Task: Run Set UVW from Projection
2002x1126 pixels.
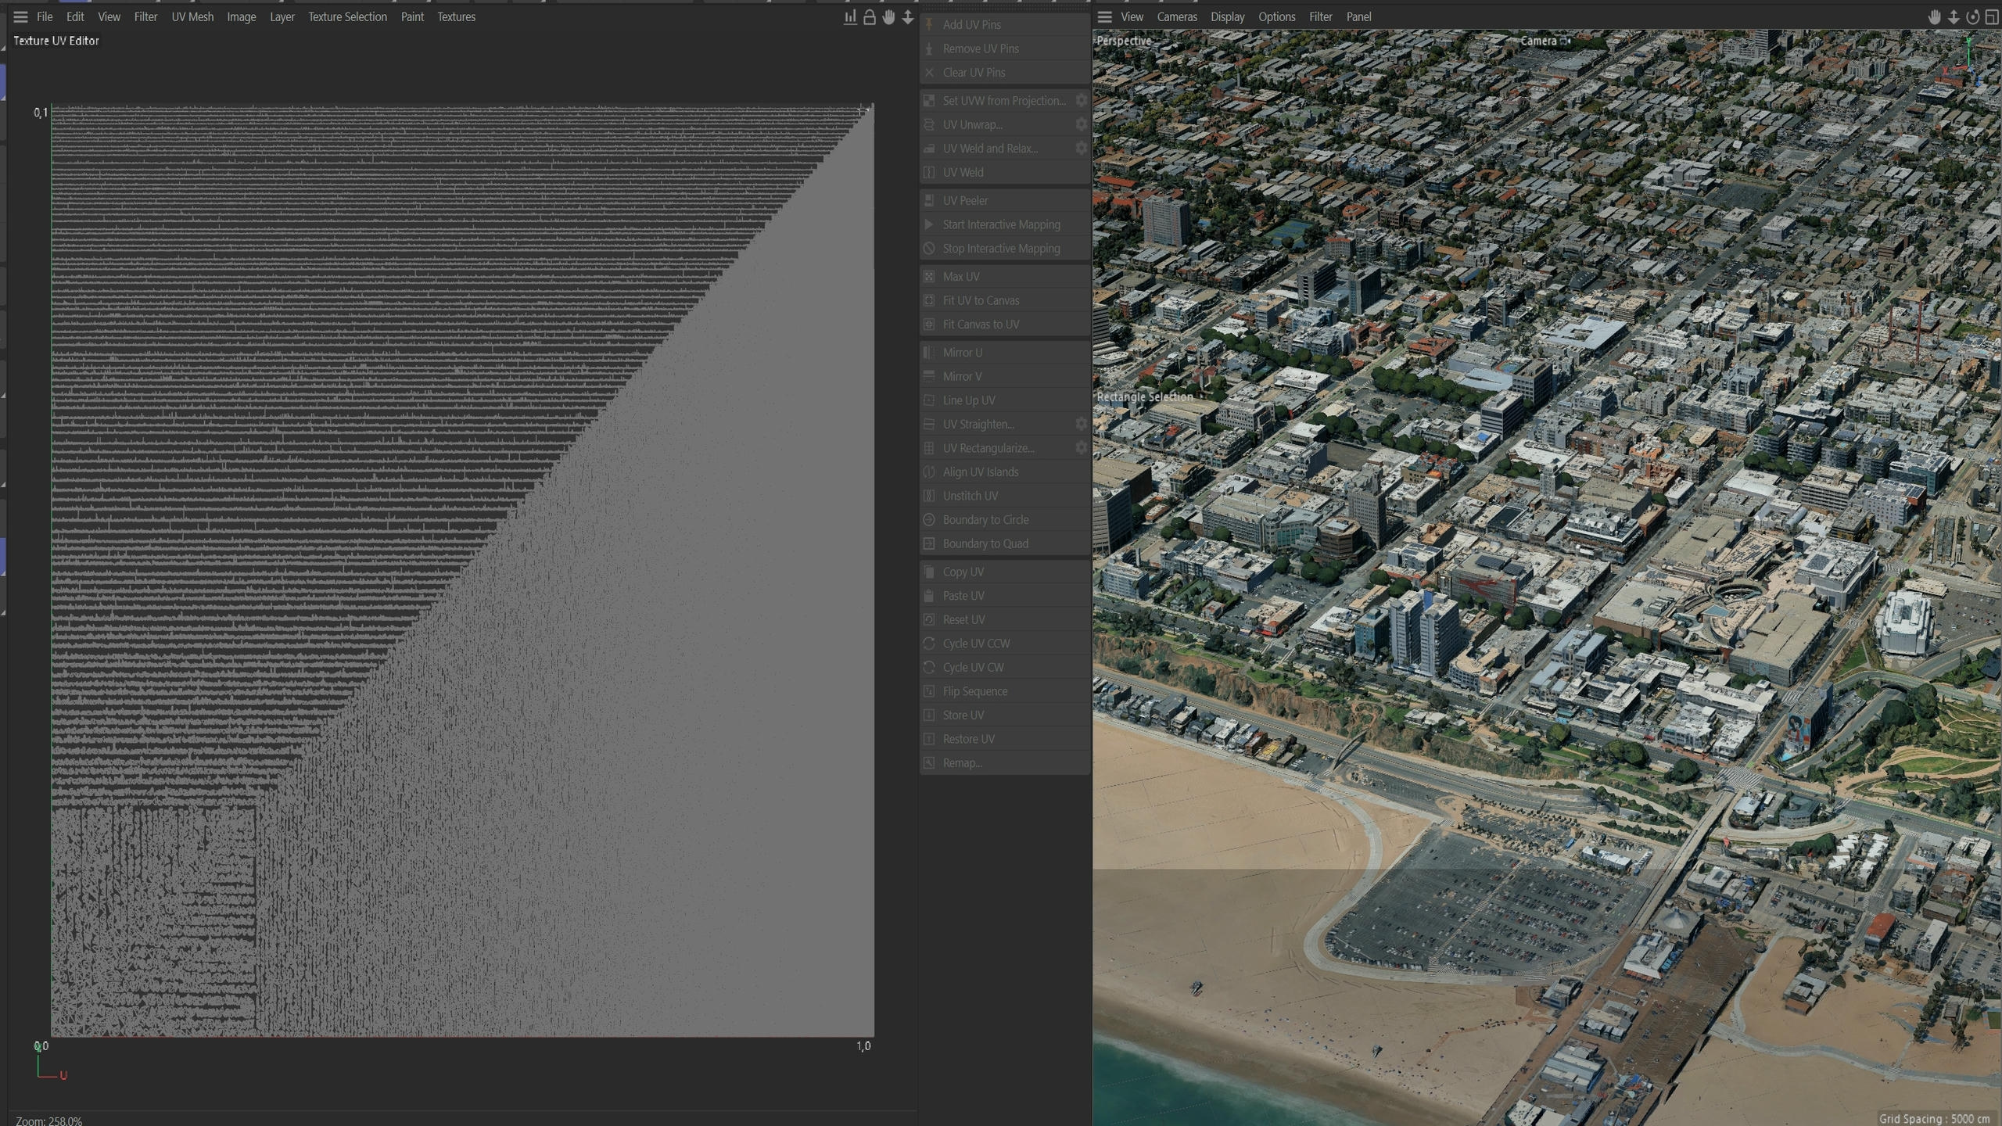Action: tap(996, 100)
